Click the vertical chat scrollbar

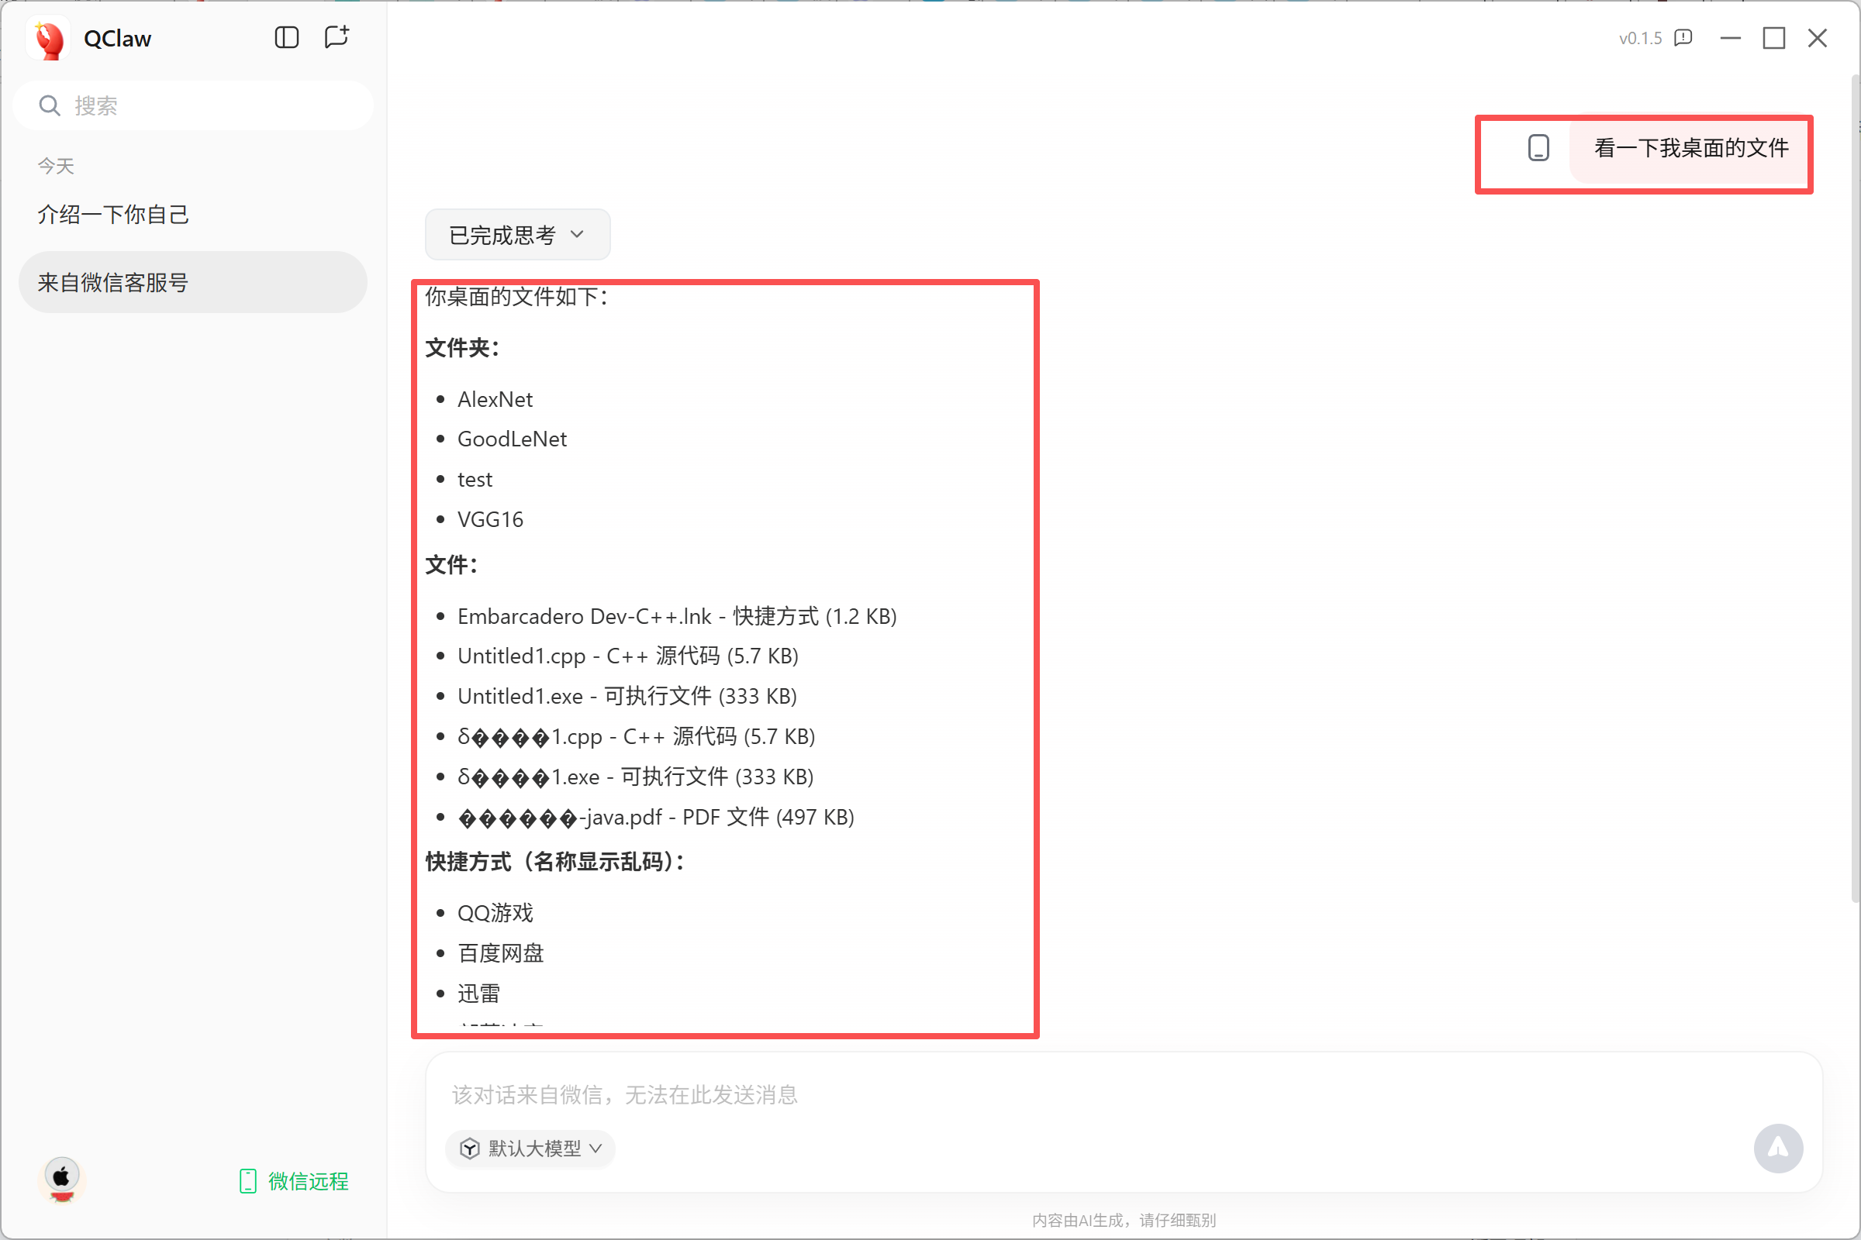click(1854, 491)
